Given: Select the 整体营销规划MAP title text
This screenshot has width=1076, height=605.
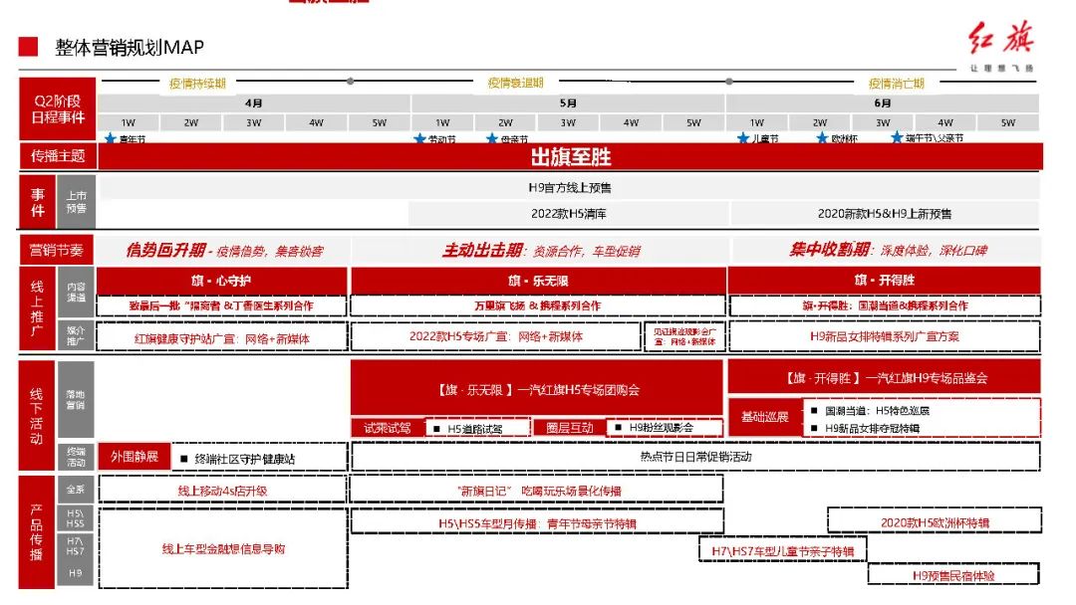Looking at the screenshot, I should coord(130,48).
